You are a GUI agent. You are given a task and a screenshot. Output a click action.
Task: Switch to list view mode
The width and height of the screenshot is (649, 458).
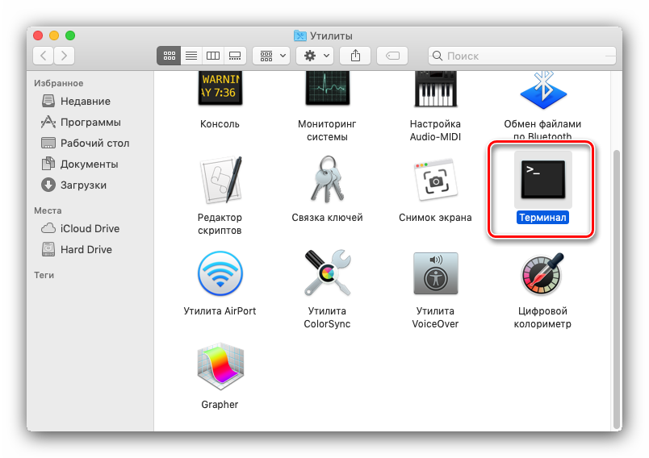pyautogui.click(x=191, y=56)
